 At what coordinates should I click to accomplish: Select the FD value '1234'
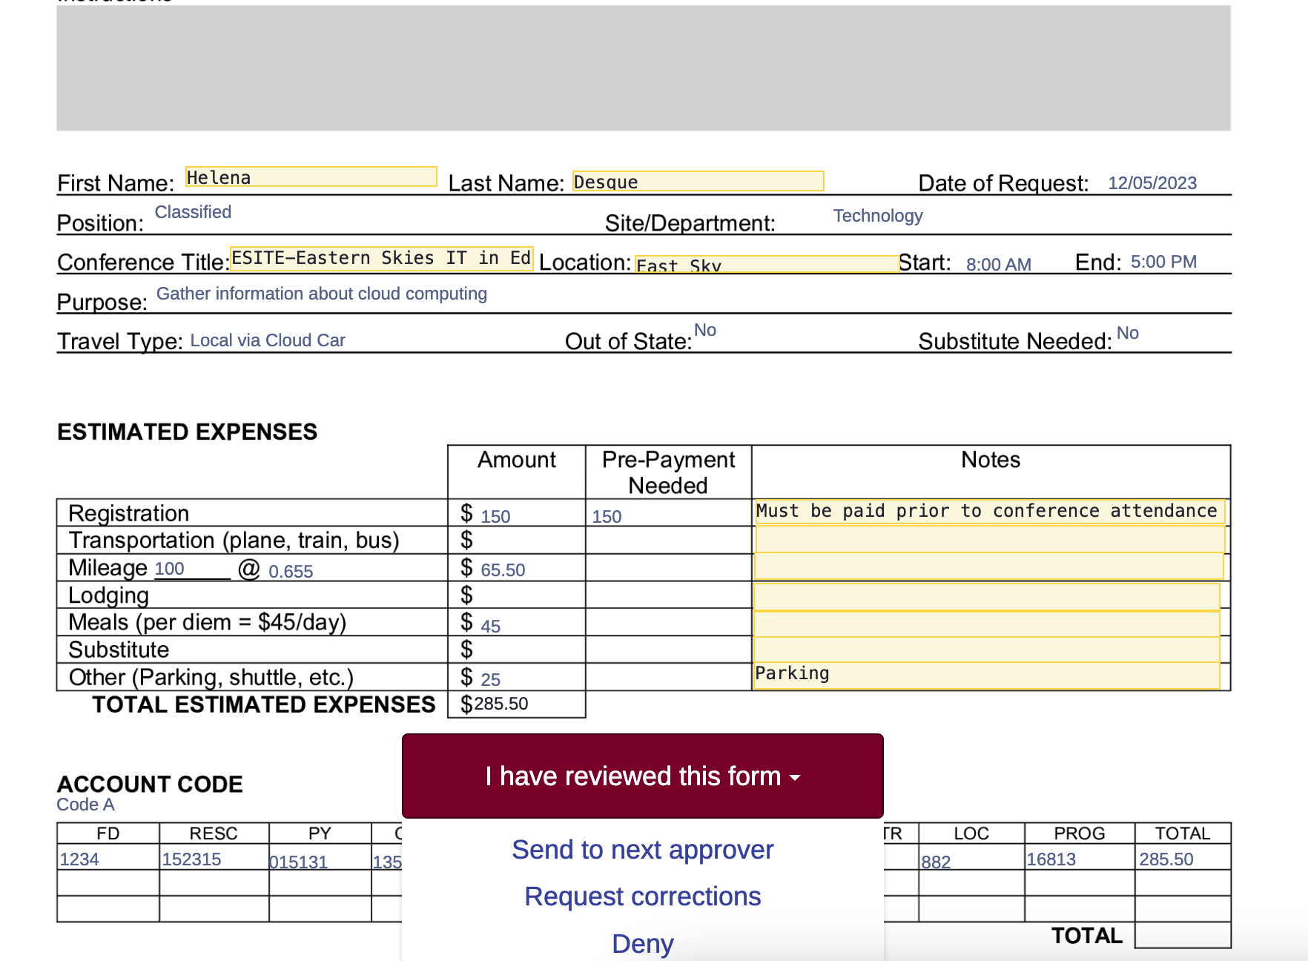(x=79, y=859)
